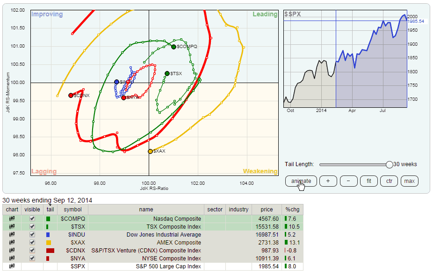Click the $TSX symbol in the table
Image resolution: width=433 pixels, height=273 pixels.
point(78,227)
